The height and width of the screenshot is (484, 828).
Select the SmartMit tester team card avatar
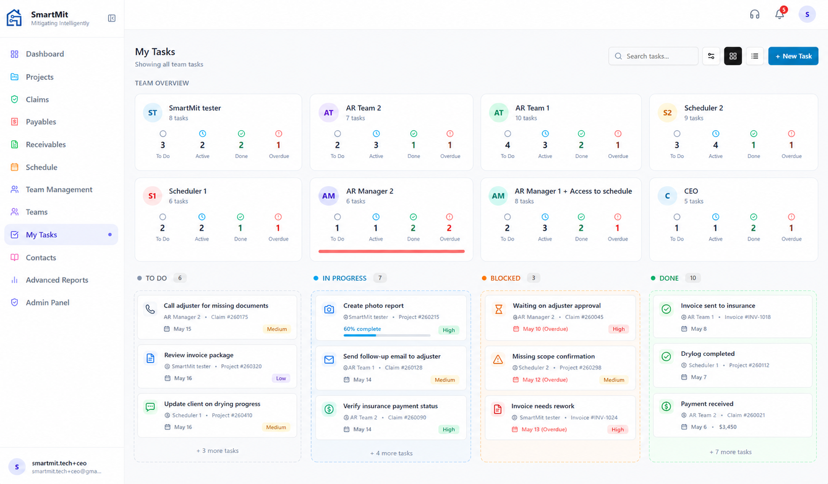(x=153, y=113)
